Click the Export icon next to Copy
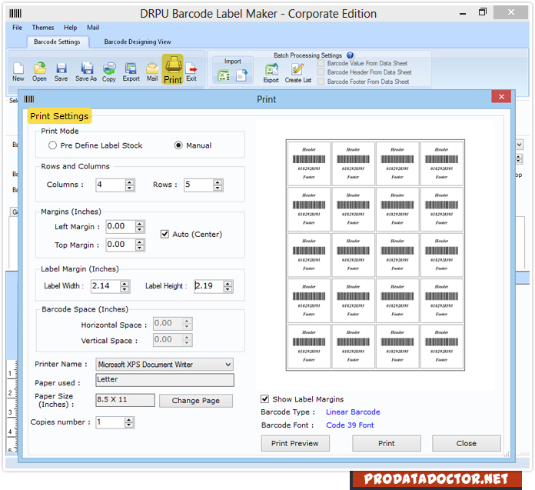This screenshot has height=490, width=535. (131, 72)
